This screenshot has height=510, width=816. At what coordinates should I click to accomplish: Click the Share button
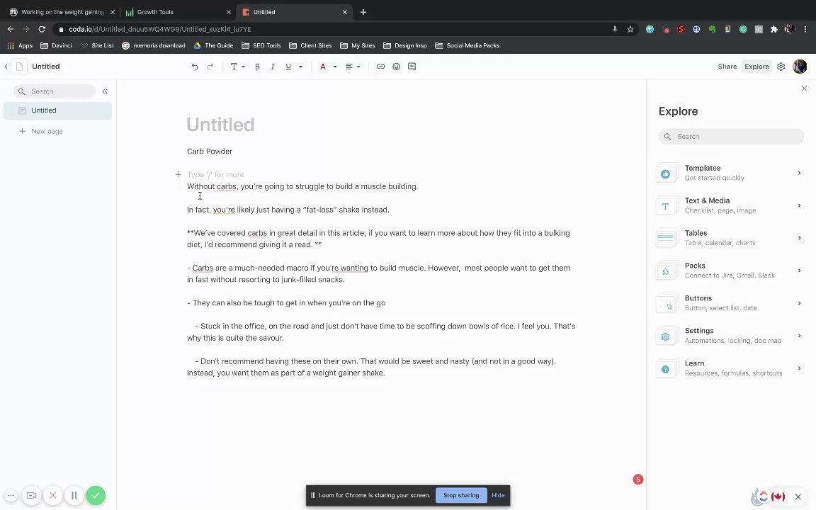pyautogui.click(x=727, y=67)
